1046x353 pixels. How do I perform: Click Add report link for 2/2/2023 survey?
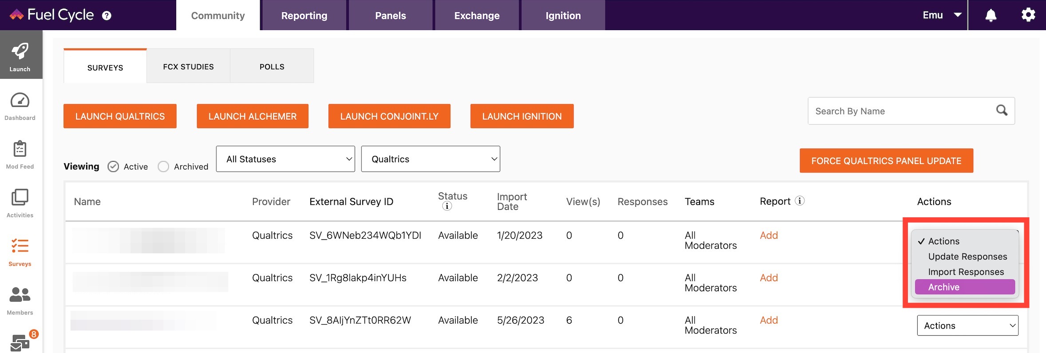(x=769, y=278)
